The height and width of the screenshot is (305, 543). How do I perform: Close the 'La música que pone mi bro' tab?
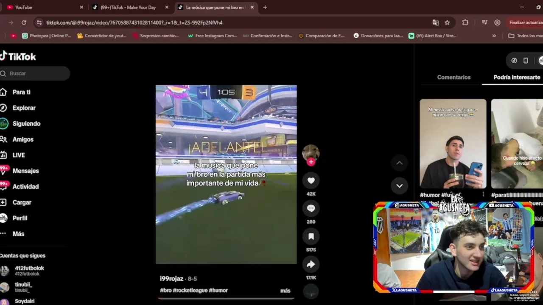coord(252,7)
